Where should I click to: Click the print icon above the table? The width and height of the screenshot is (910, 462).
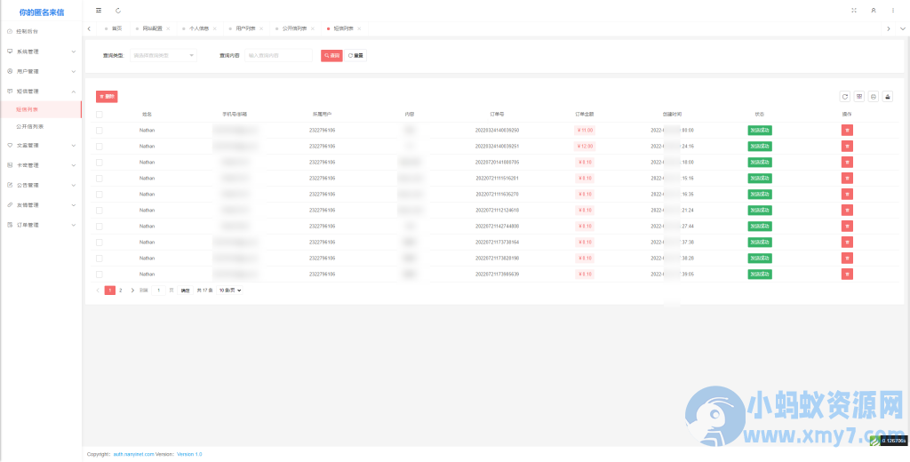(874, 96)
